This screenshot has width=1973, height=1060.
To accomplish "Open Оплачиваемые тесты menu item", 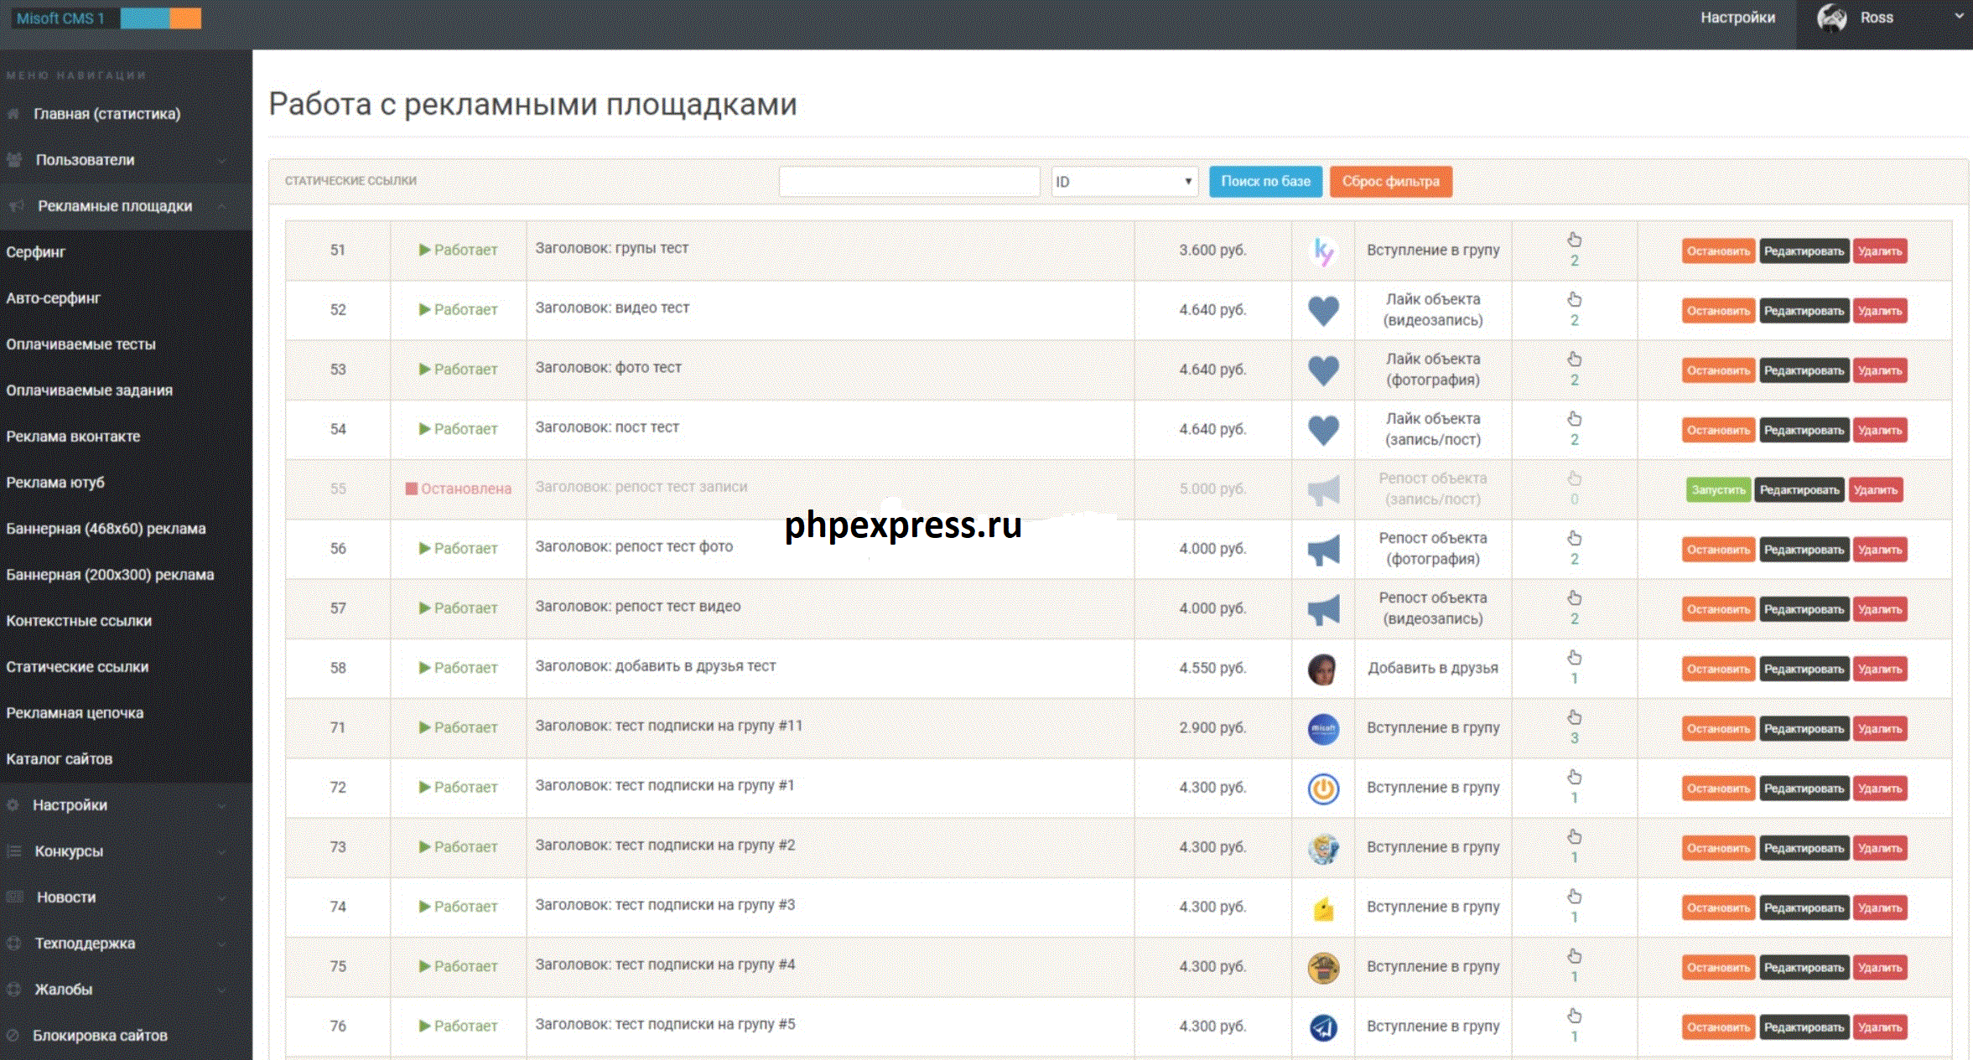I will click(x=80, y=344).
